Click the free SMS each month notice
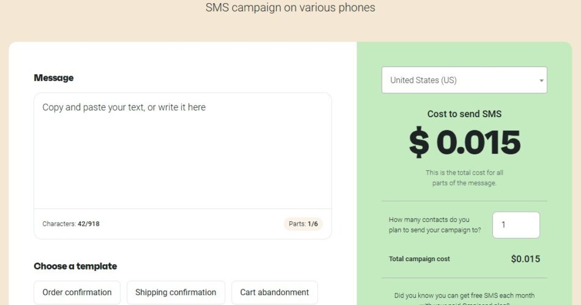The image size is (581, 305). pos(464,296)
